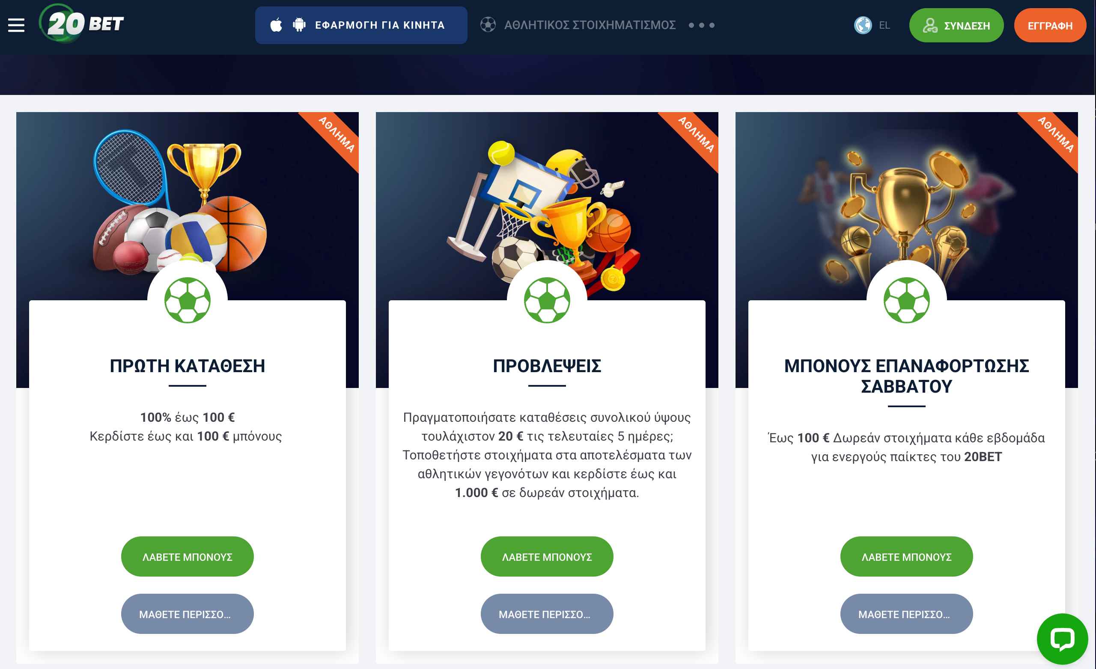The image size is (1096, 669).
Task: Click the soccer ball icon beside ΑΘΛΗΤΙΚΟΣ ΣΤΟΙΧΗΜΑΤΙΣΜΟΣ
Action: click(x=488, y=25)
